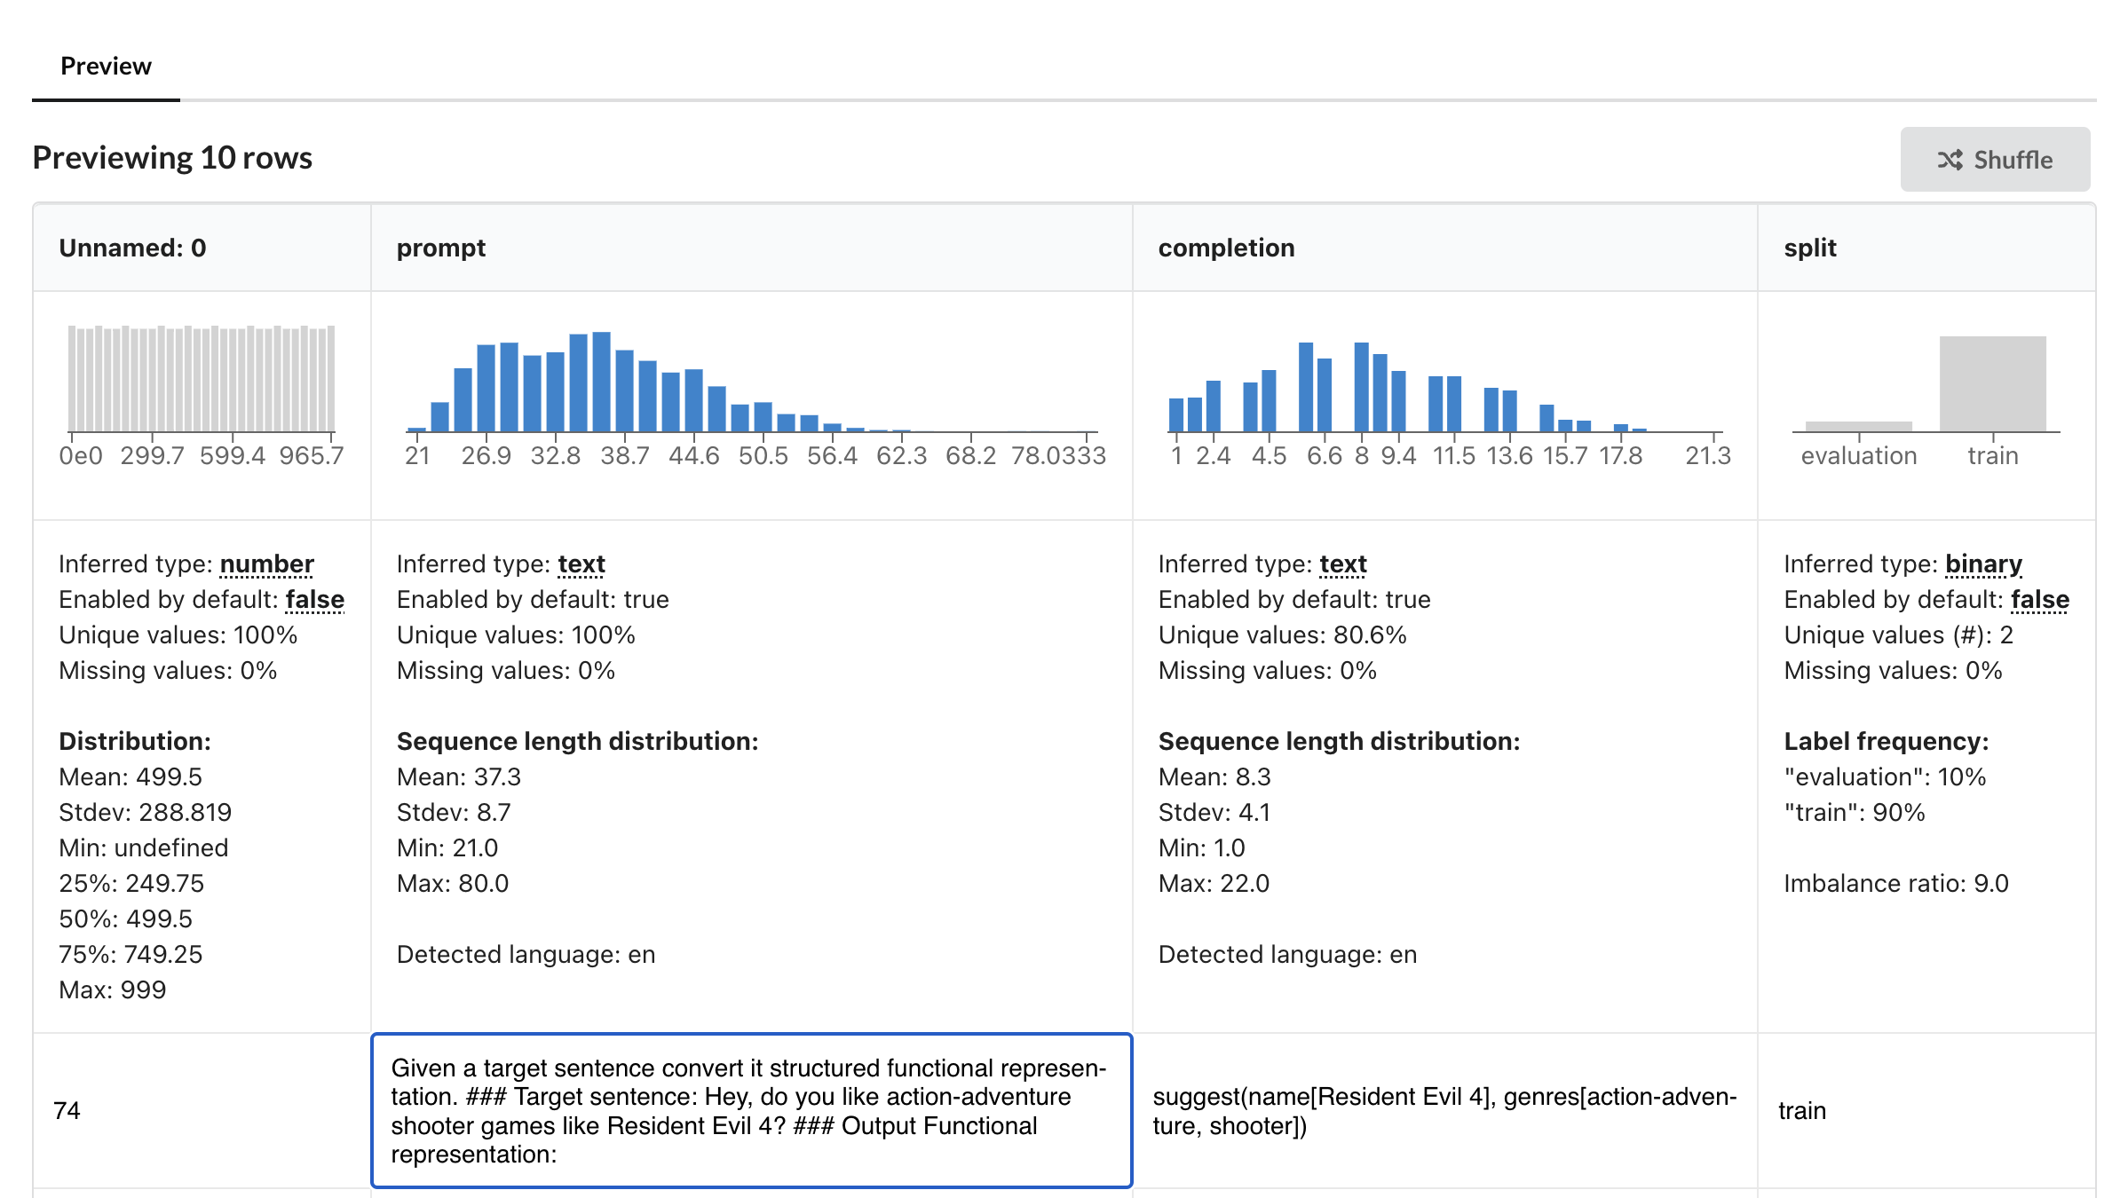Viewport: 2120px width, 1198px height.
Task: Click 'Detected language: en' under prompt
Action: 526,955
